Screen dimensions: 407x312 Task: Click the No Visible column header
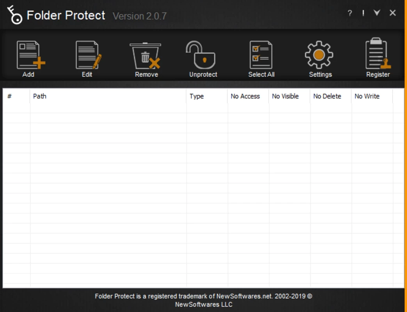coord(290,96)
